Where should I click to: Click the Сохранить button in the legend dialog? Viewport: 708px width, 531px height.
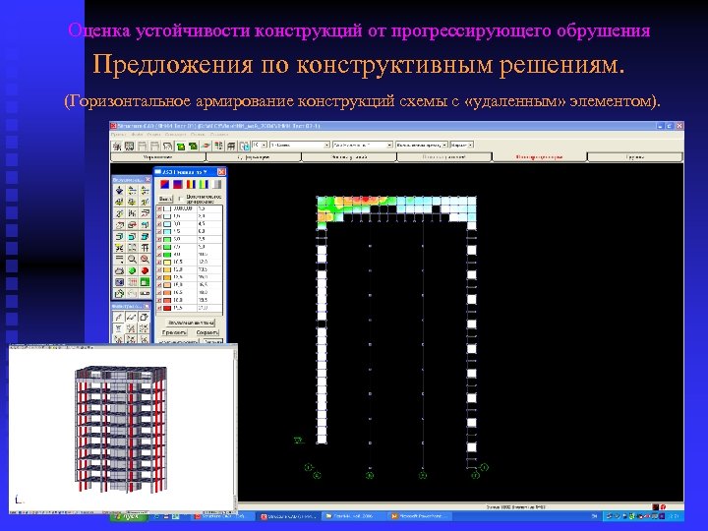207,332
